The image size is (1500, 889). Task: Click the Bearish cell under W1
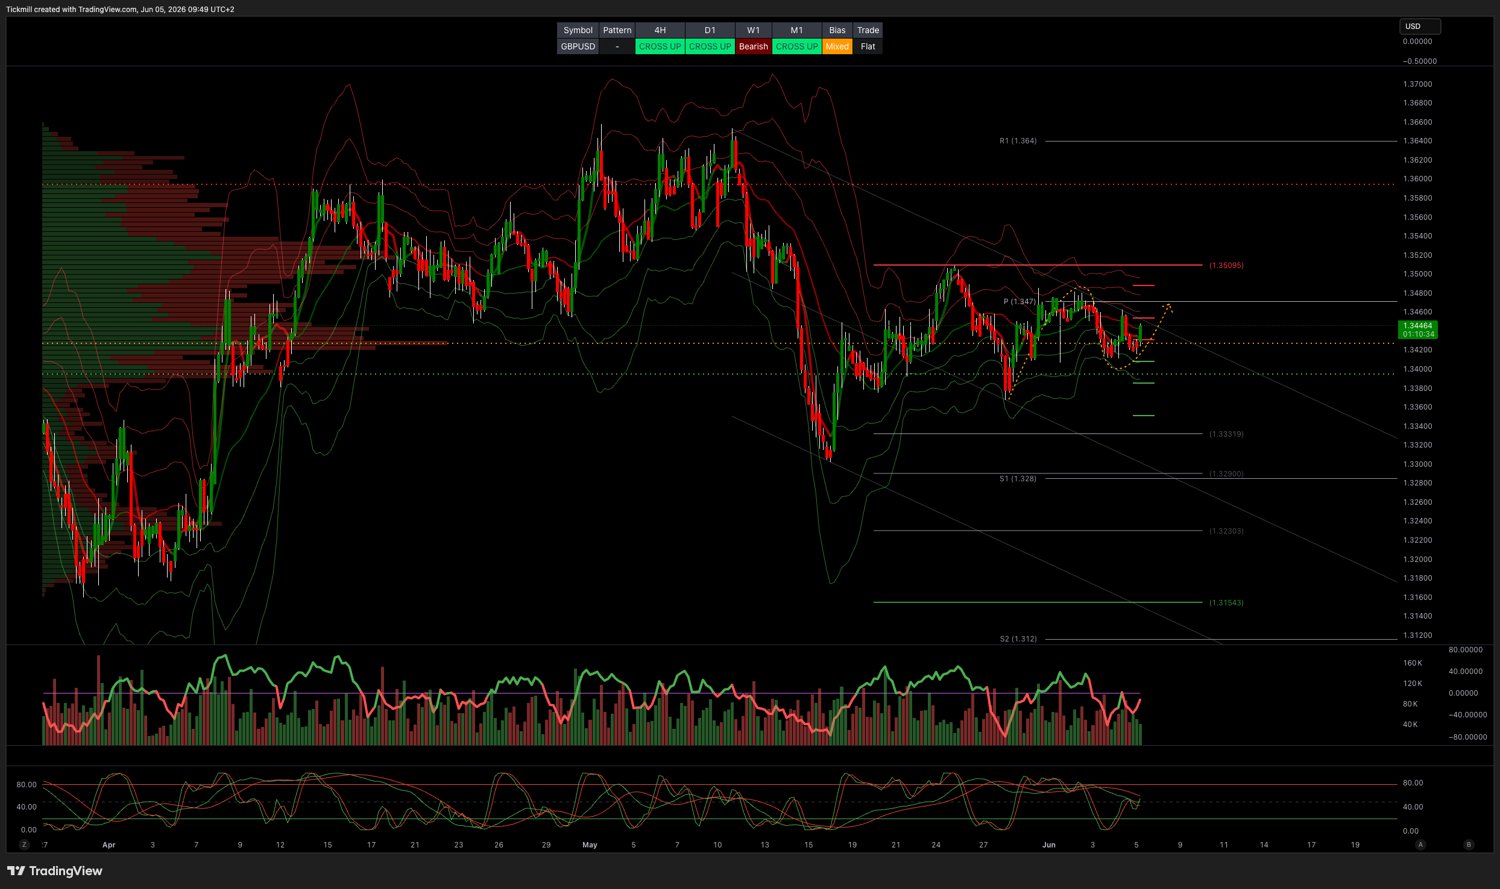pyautogui.click(x=753, y=46)
